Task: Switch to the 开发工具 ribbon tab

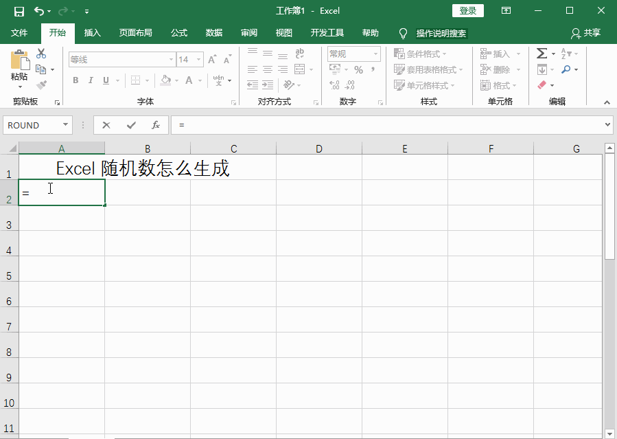Action: (x=327, y=33)
